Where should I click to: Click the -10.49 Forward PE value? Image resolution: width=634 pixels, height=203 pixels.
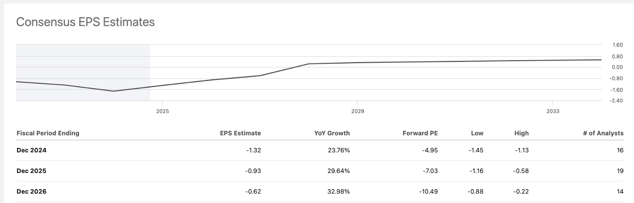tap(428, 192)
